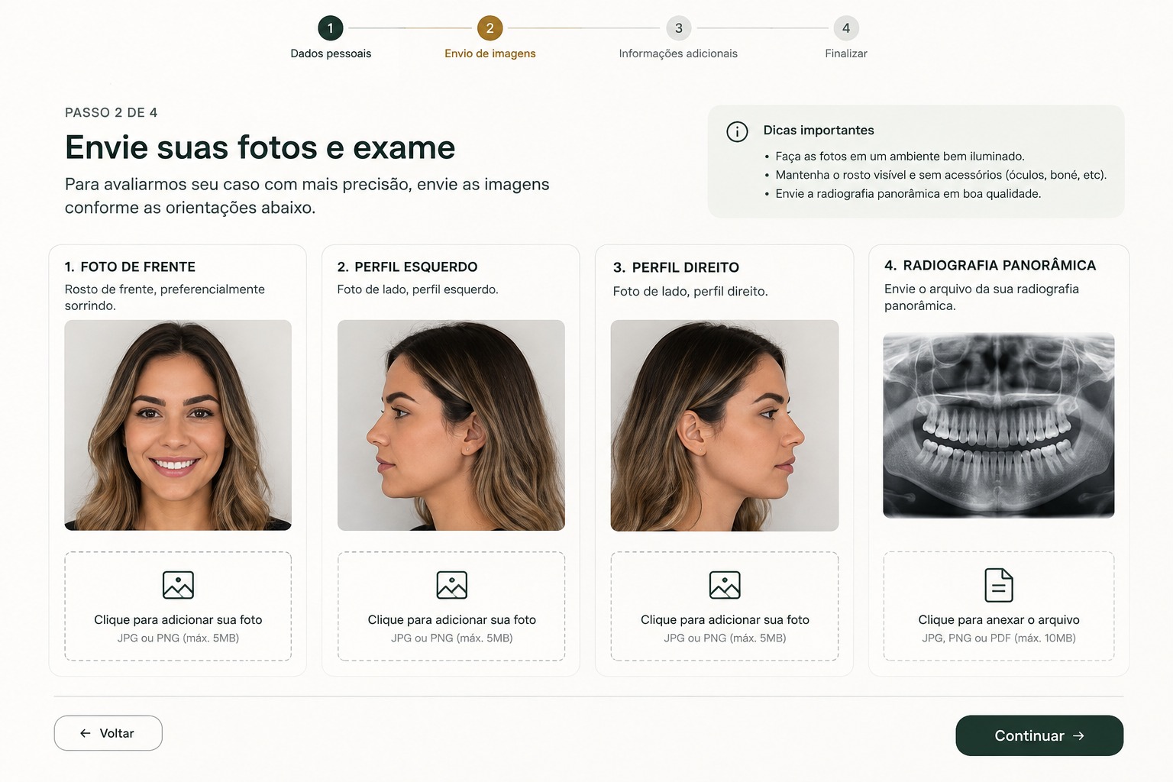Click 'Clique para anexar o arquivo' text

click(999, 619)
